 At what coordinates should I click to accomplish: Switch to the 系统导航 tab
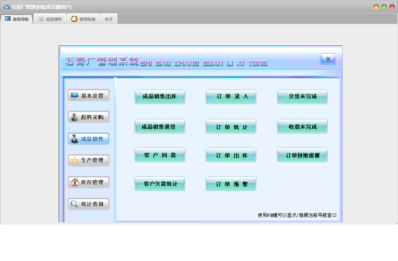click(x=17, y=19)
